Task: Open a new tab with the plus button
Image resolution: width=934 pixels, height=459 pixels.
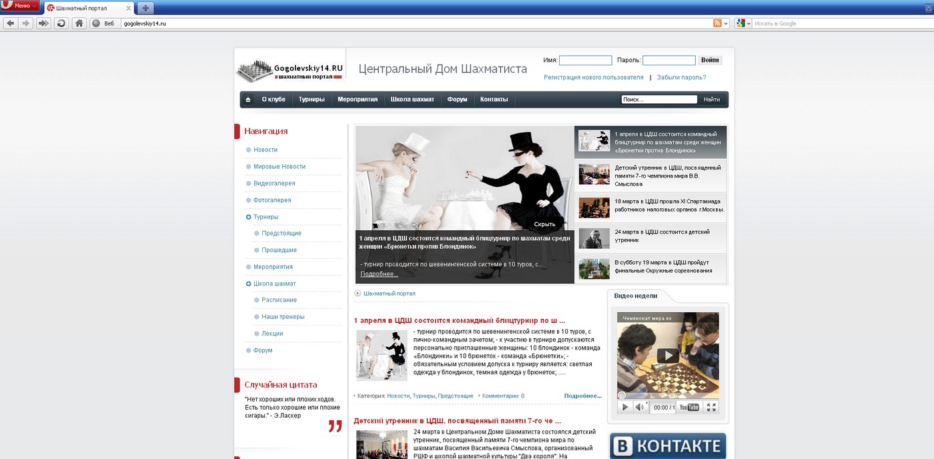Action: [145, 7]
